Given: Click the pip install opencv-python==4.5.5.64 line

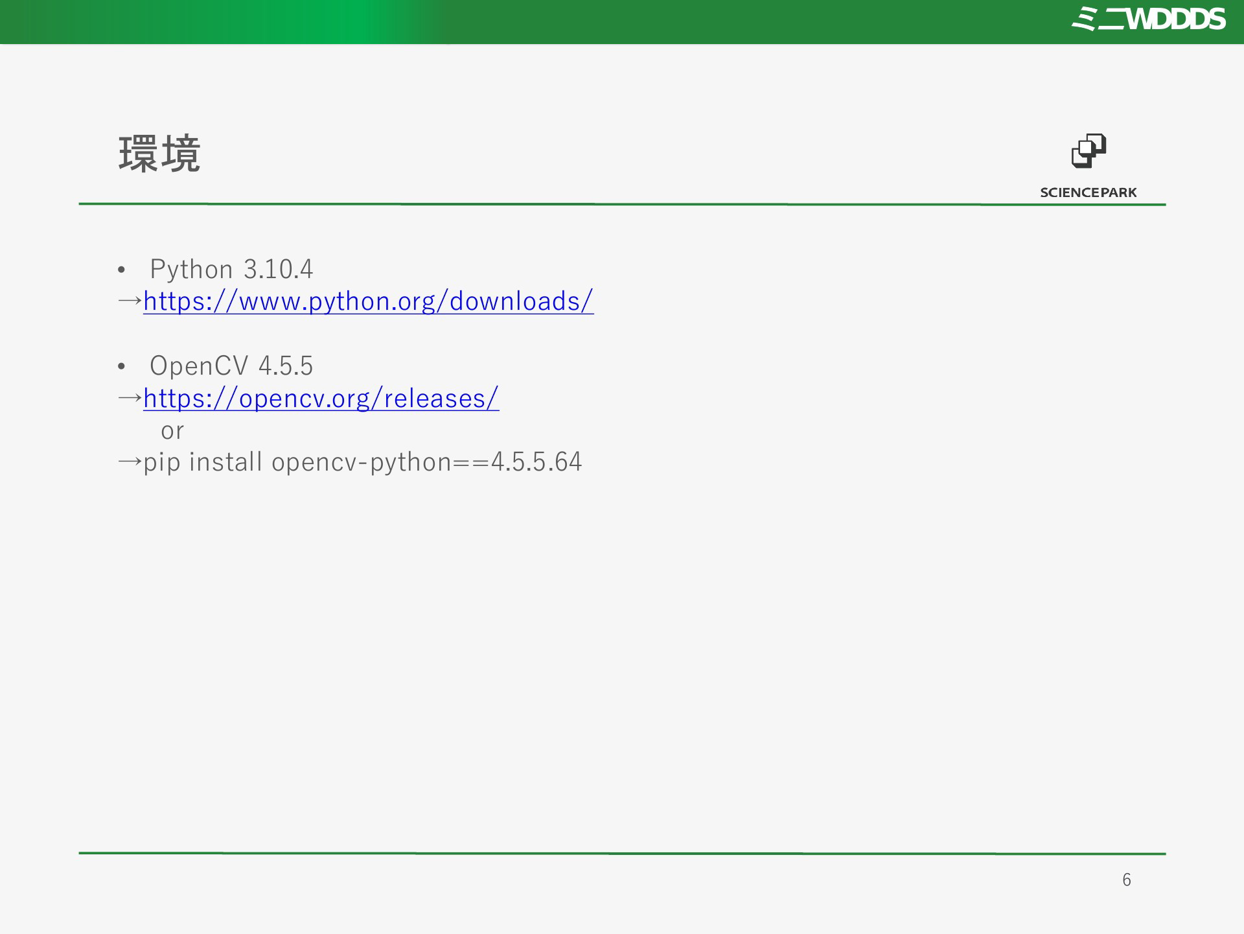Looking at the screenshot, I should pos(362,462).
